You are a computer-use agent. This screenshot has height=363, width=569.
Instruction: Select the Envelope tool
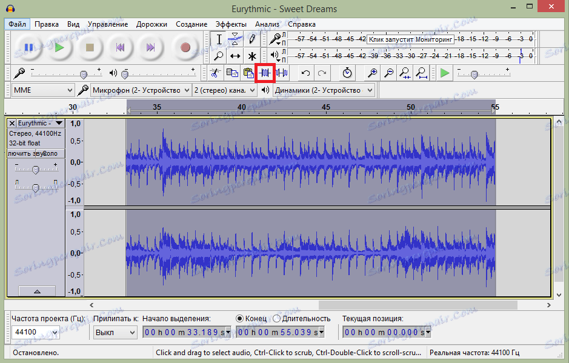(236, 39)
